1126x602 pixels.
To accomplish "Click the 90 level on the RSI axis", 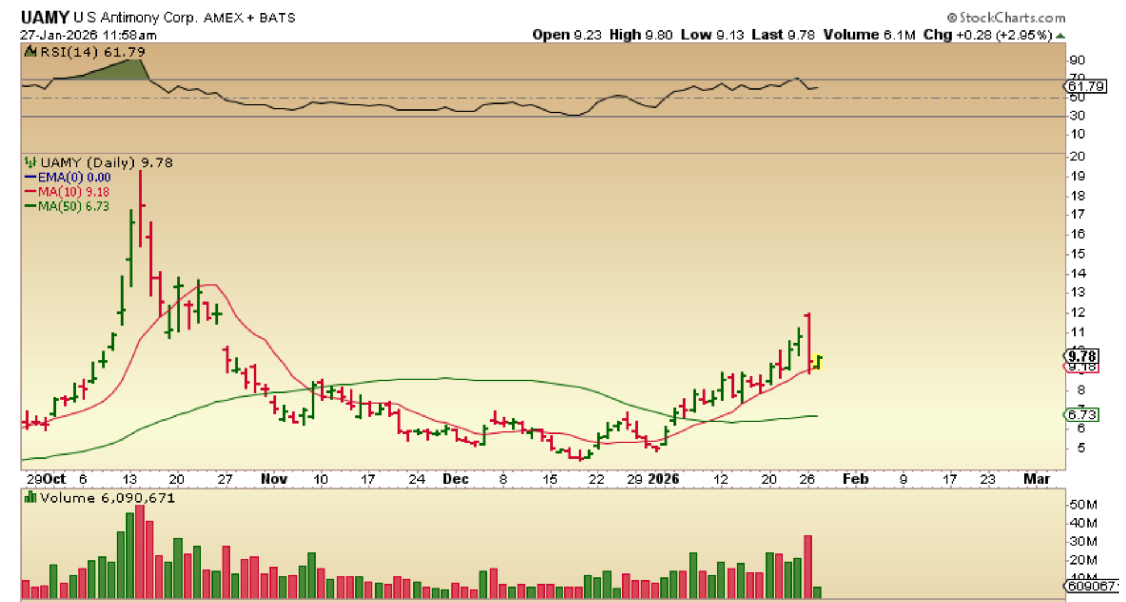I will tap(1077, 60).
